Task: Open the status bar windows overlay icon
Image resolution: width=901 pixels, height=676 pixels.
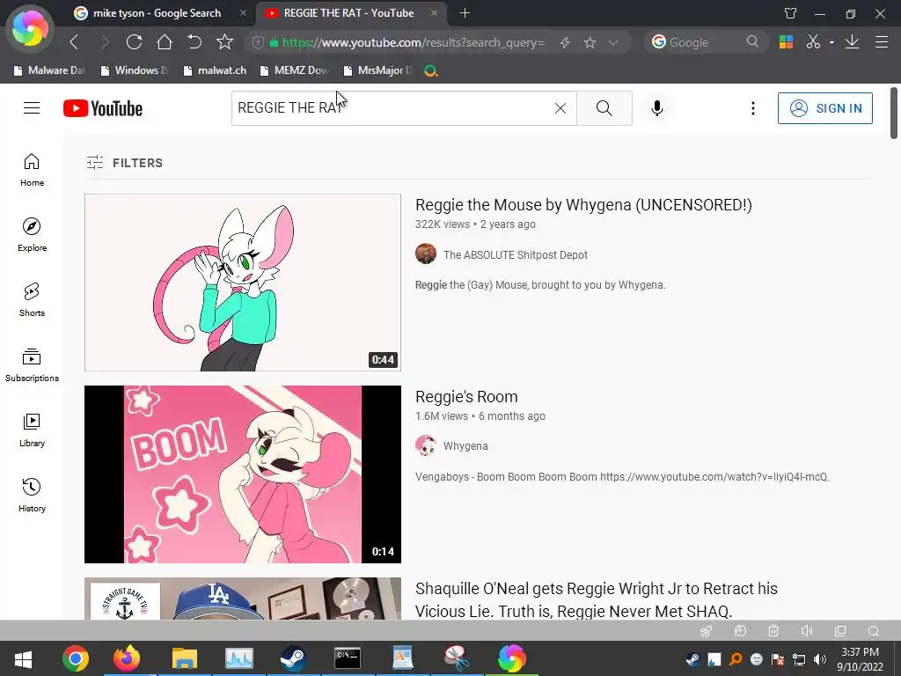Action: pyautogui.click(x=840, y=631)
